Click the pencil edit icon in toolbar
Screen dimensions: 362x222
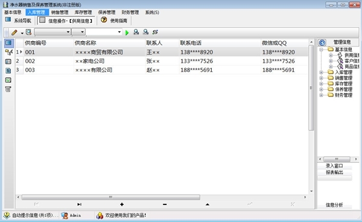click(14, 33)
